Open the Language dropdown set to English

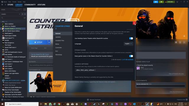pyautogui.click(x=128, y=44)
